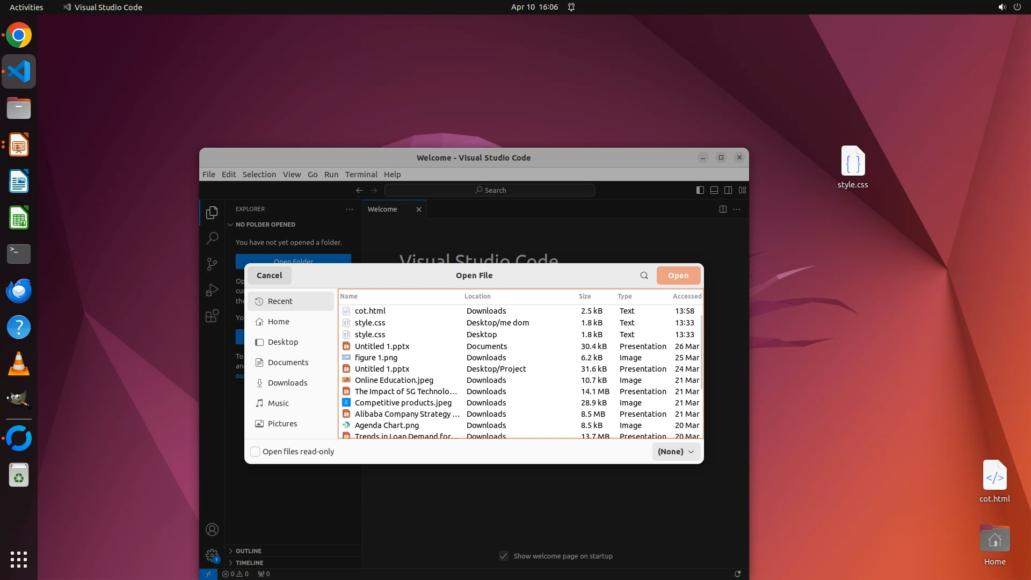Open the Source Control view icon
The width and height of the screenshot is (1031, 580).
point(212,264)
